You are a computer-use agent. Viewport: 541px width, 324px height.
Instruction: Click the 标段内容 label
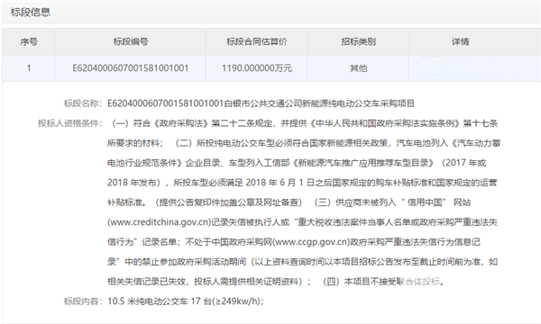click(x=83, y=301)
